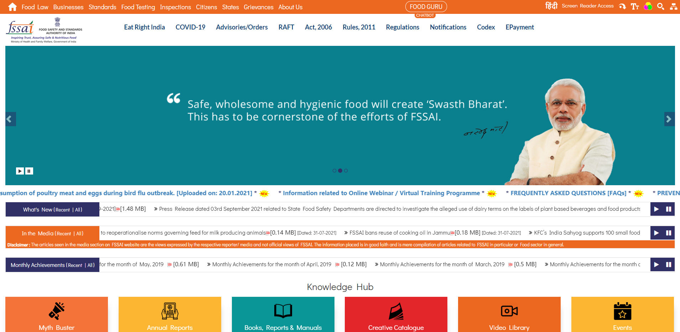
Task: Open the Regulations page
Action: click(403, 27)
